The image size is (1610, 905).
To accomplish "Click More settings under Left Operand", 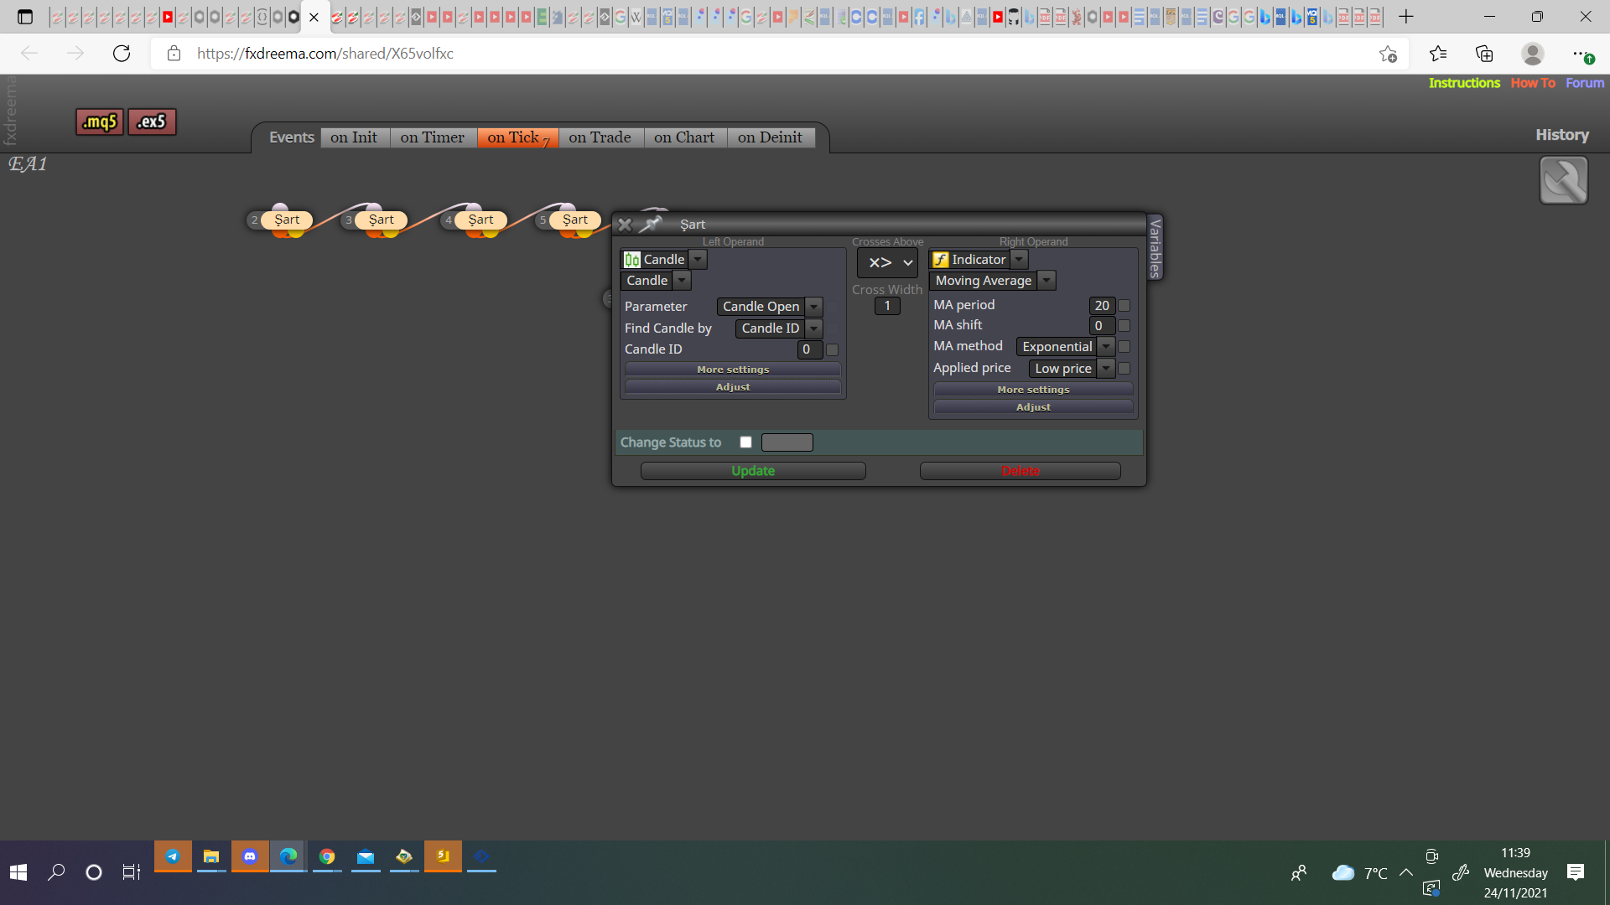I will (733, 370).
